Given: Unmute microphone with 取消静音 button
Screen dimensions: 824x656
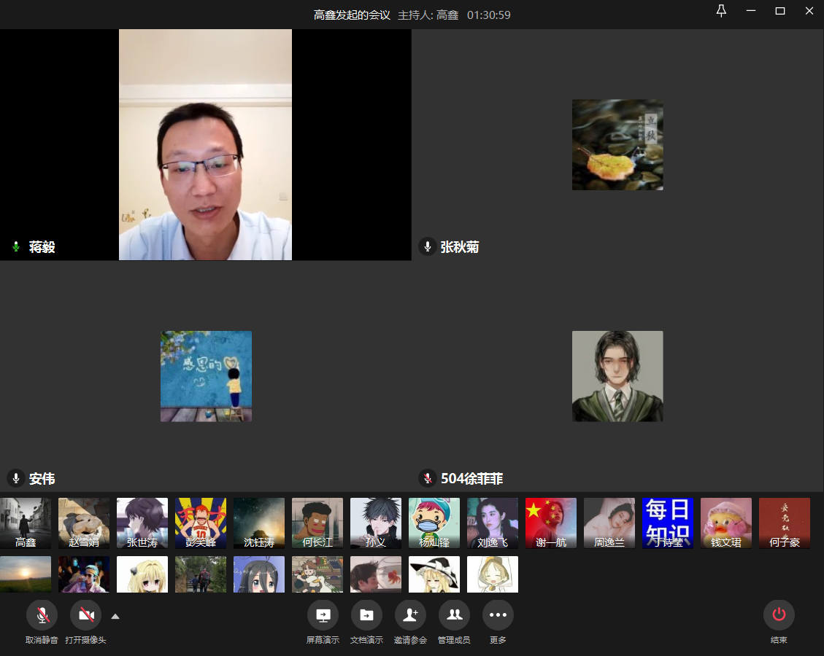Looking at the screenshot, I should point(42,615).
